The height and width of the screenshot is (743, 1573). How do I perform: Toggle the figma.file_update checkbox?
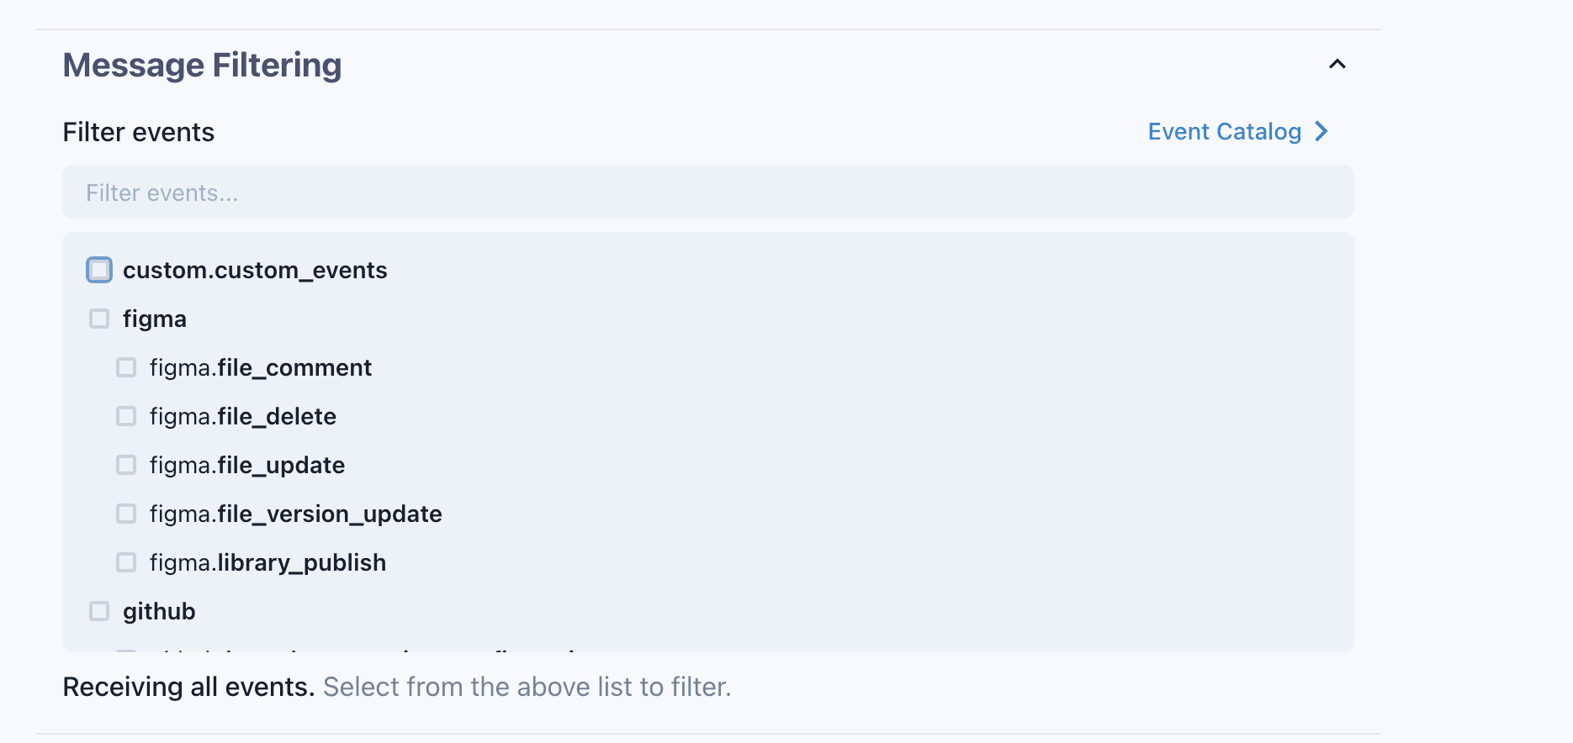coord(126,465)
